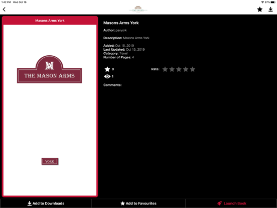Screen dimensions: 277x208
Task: Rate the book three stars
Action: tap(179, 69)
